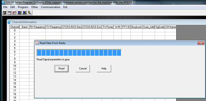
Task: Open the Program menu
Action: click(23, 7)
